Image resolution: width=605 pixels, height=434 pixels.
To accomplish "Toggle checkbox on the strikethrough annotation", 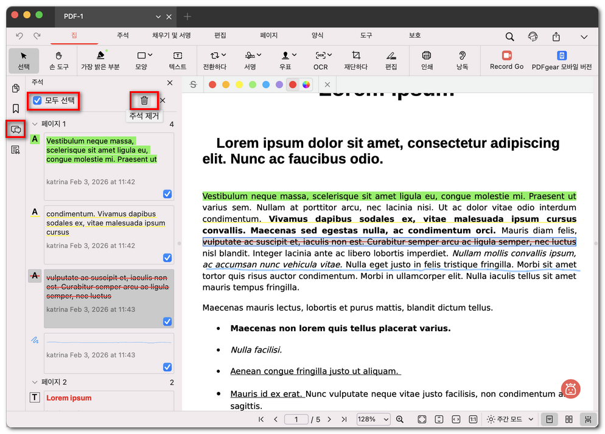I will pyautogui.click(x=167, y=322).
